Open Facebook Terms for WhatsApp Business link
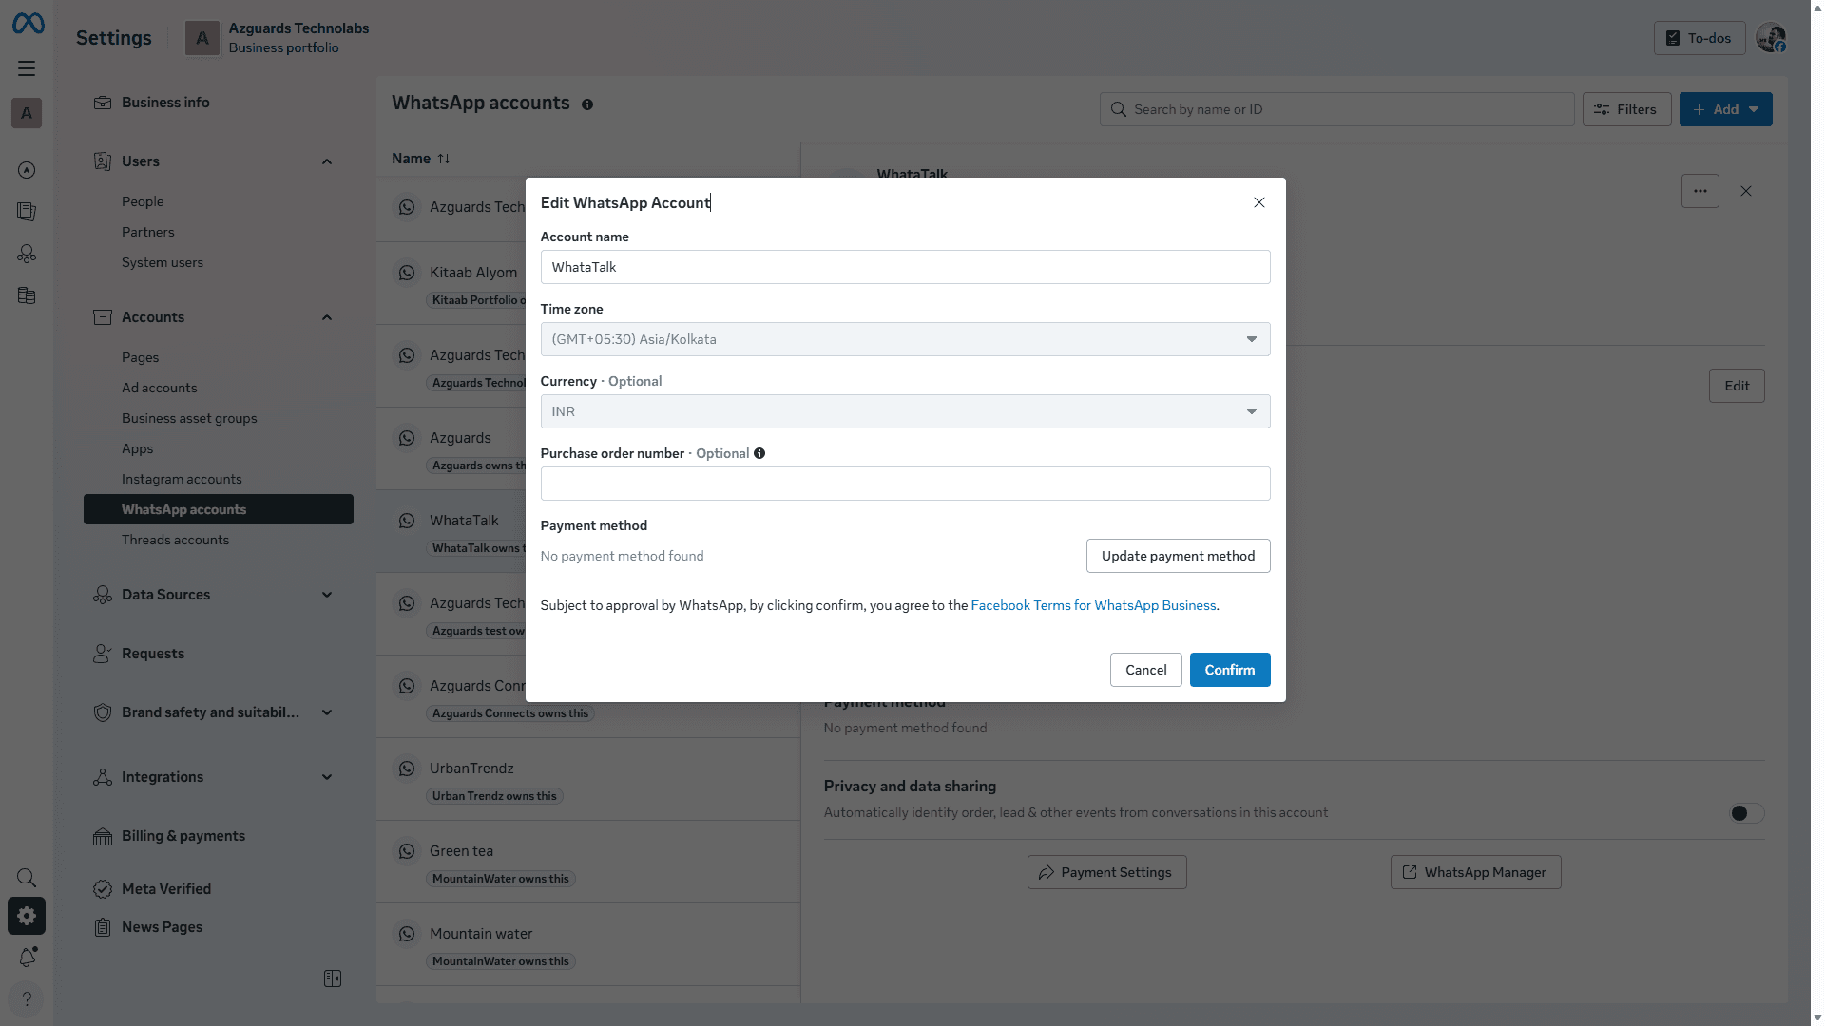The image size is (1825, 1026). point(1093,605)
